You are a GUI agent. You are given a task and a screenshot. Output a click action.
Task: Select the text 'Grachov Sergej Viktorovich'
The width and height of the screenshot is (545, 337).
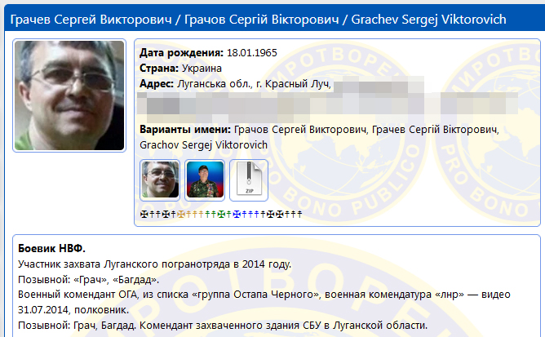click(x=204, y=145)
